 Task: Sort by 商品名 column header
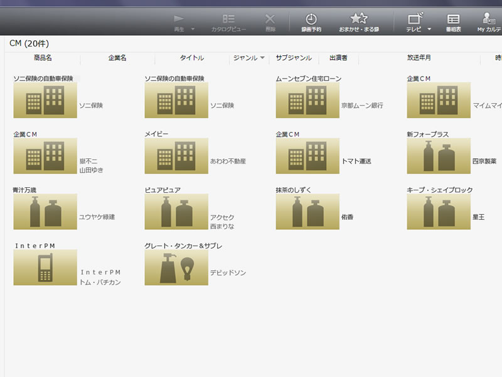click(x=43, y=58)
